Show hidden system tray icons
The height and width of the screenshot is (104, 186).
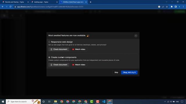[165, 101]
